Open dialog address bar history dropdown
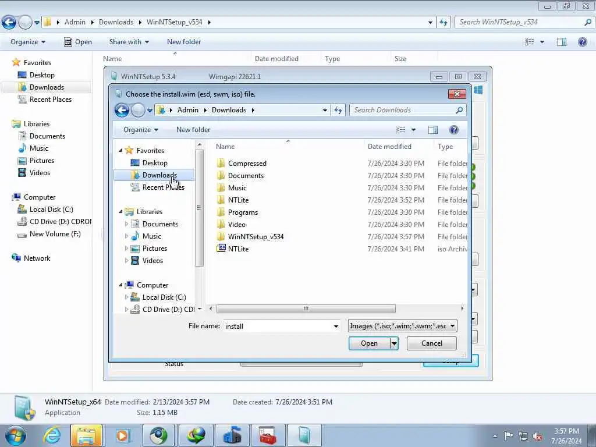 point(325,110)
